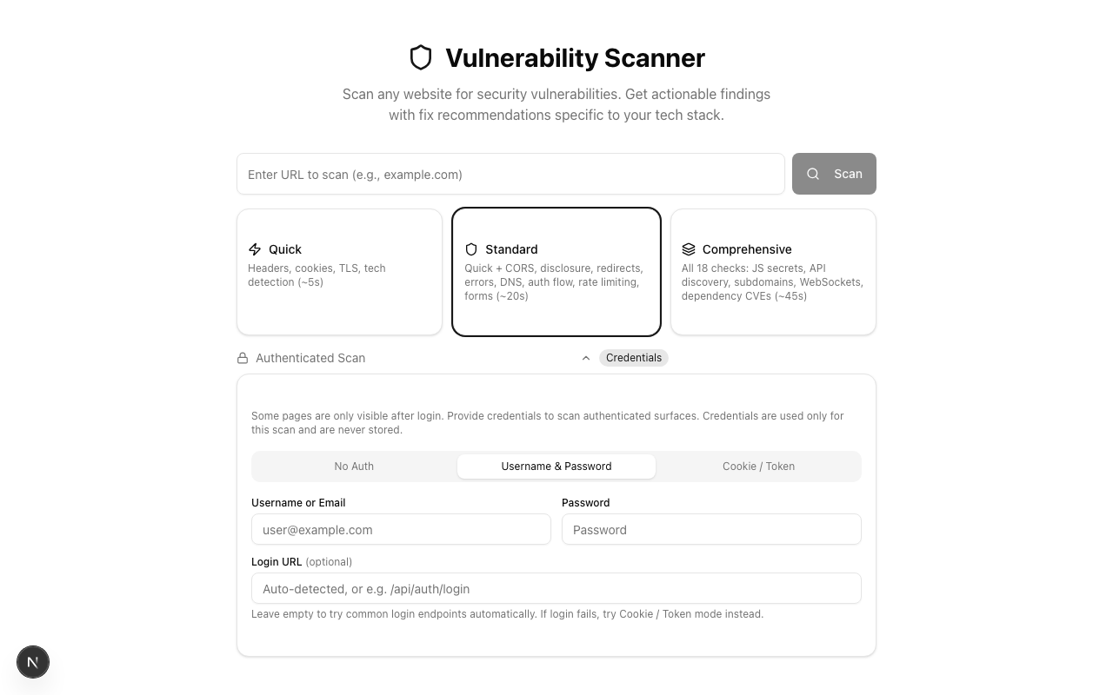Enable the Username & Password auth mode
1113x695 pixels.
point(556,467)
